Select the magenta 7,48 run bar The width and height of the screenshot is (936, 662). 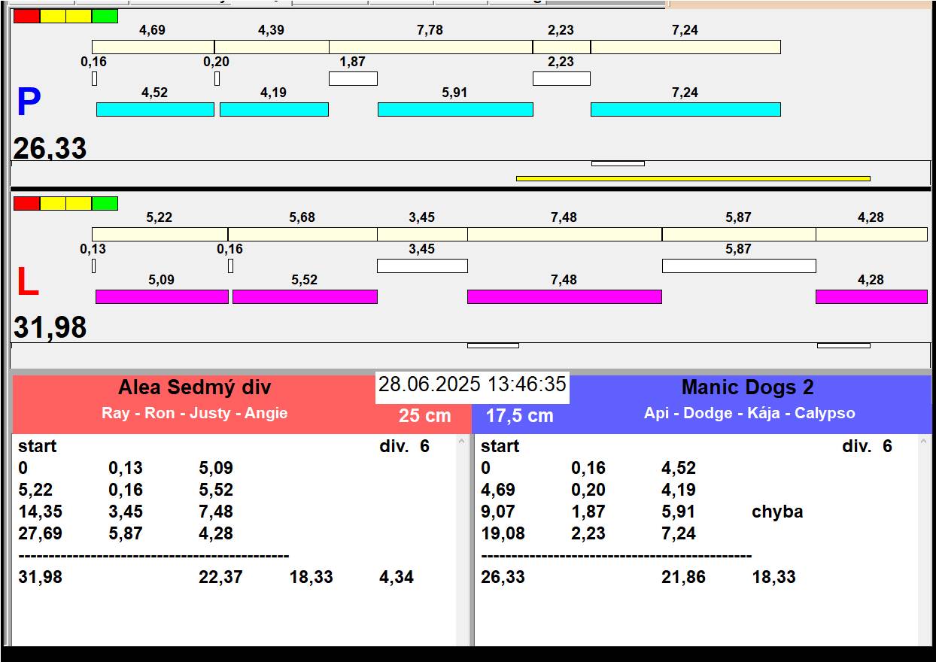click(x=564, y=297)
